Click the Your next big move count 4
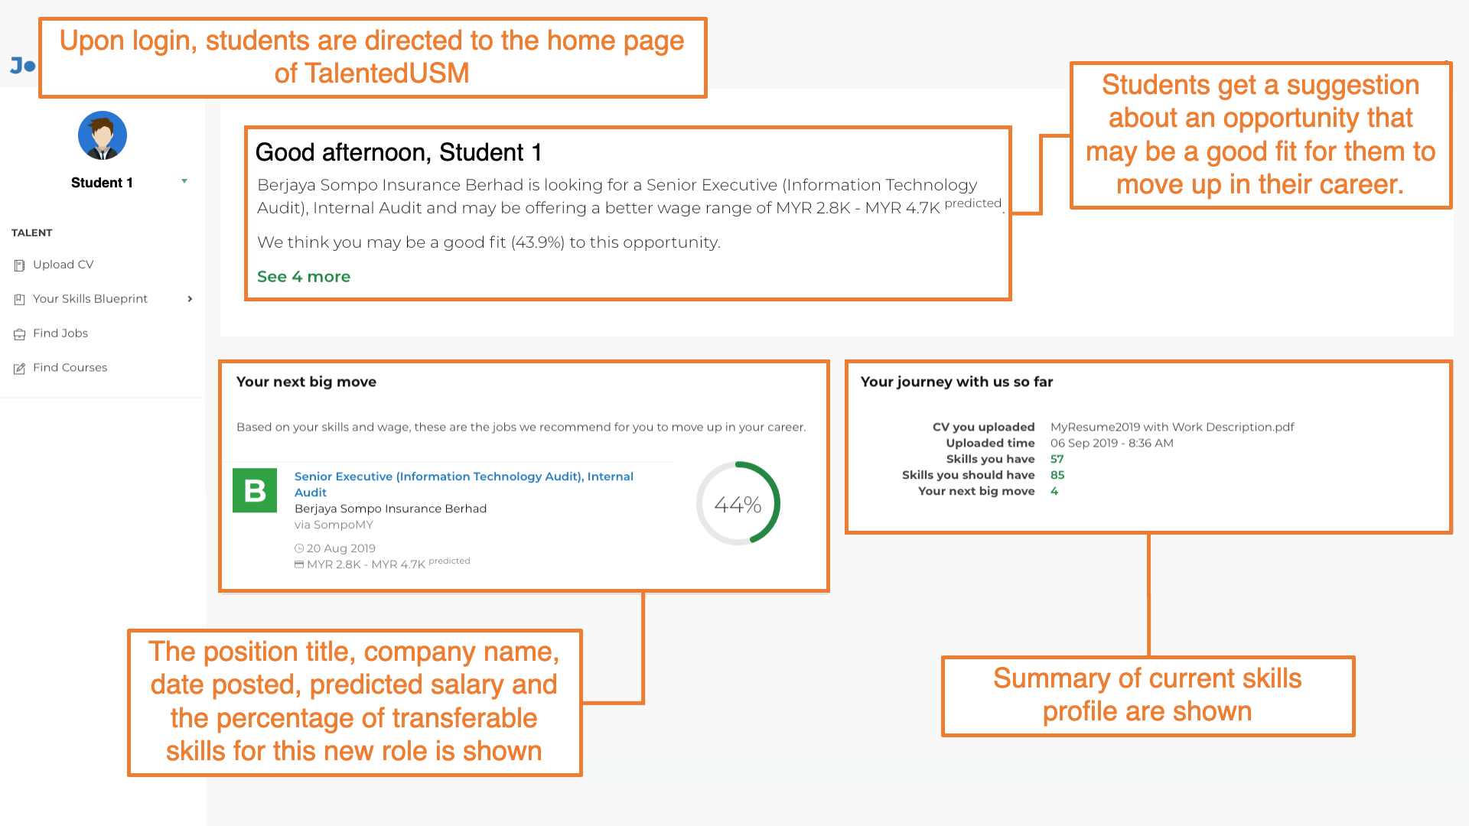Image resolution: width=1469 pixels, height=826 pixels. pos(1054,491)
